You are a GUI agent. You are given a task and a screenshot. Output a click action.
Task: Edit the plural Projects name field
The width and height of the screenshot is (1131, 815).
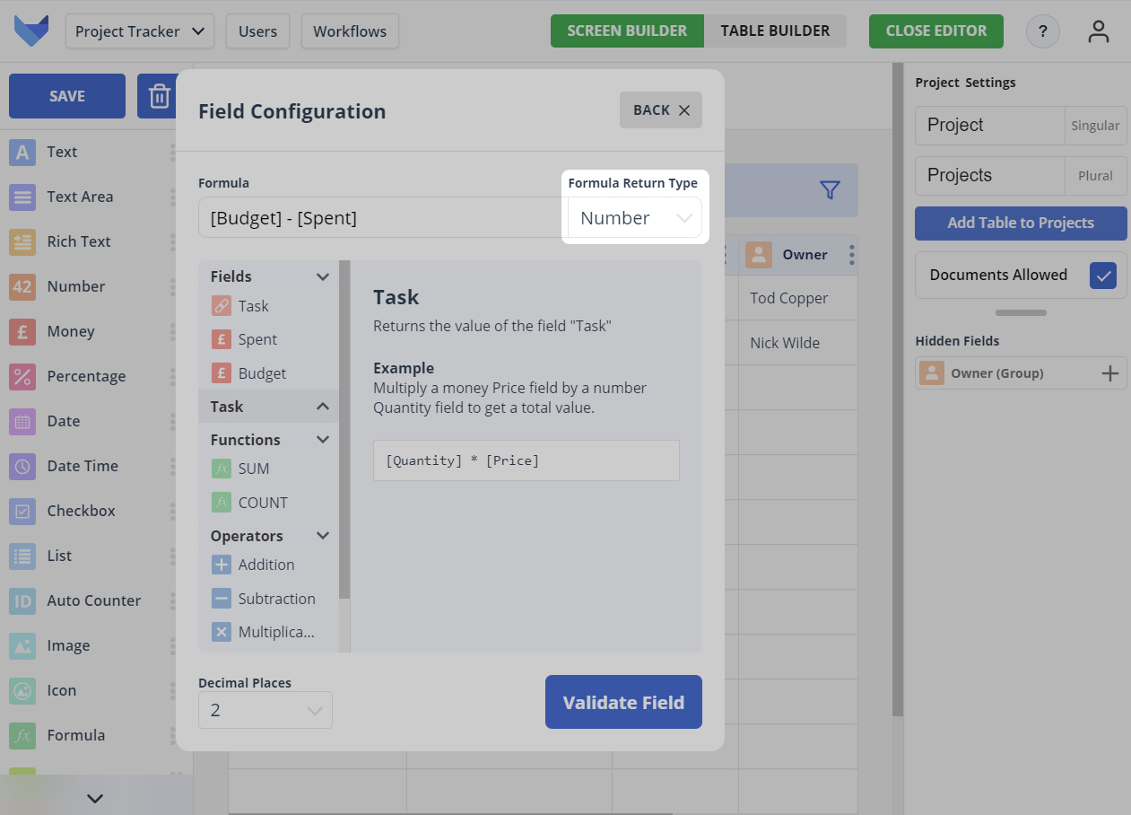[989, 176]
